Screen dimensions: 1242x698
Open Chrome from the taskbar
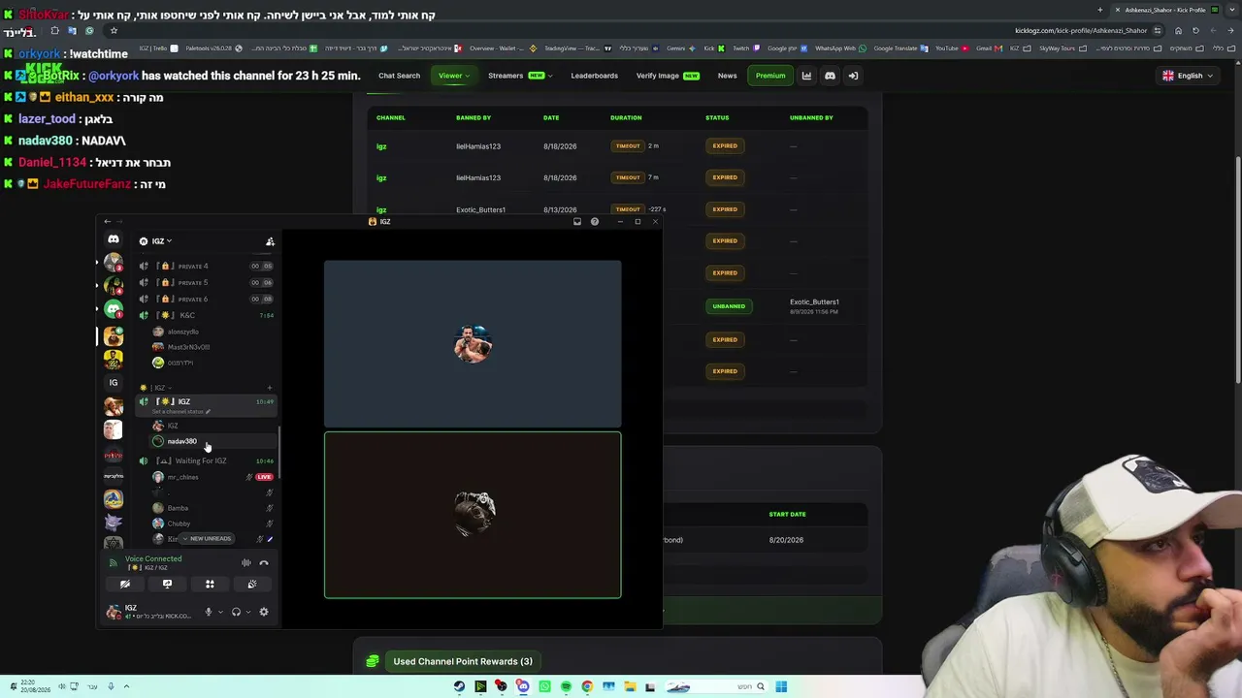(587, 686)
